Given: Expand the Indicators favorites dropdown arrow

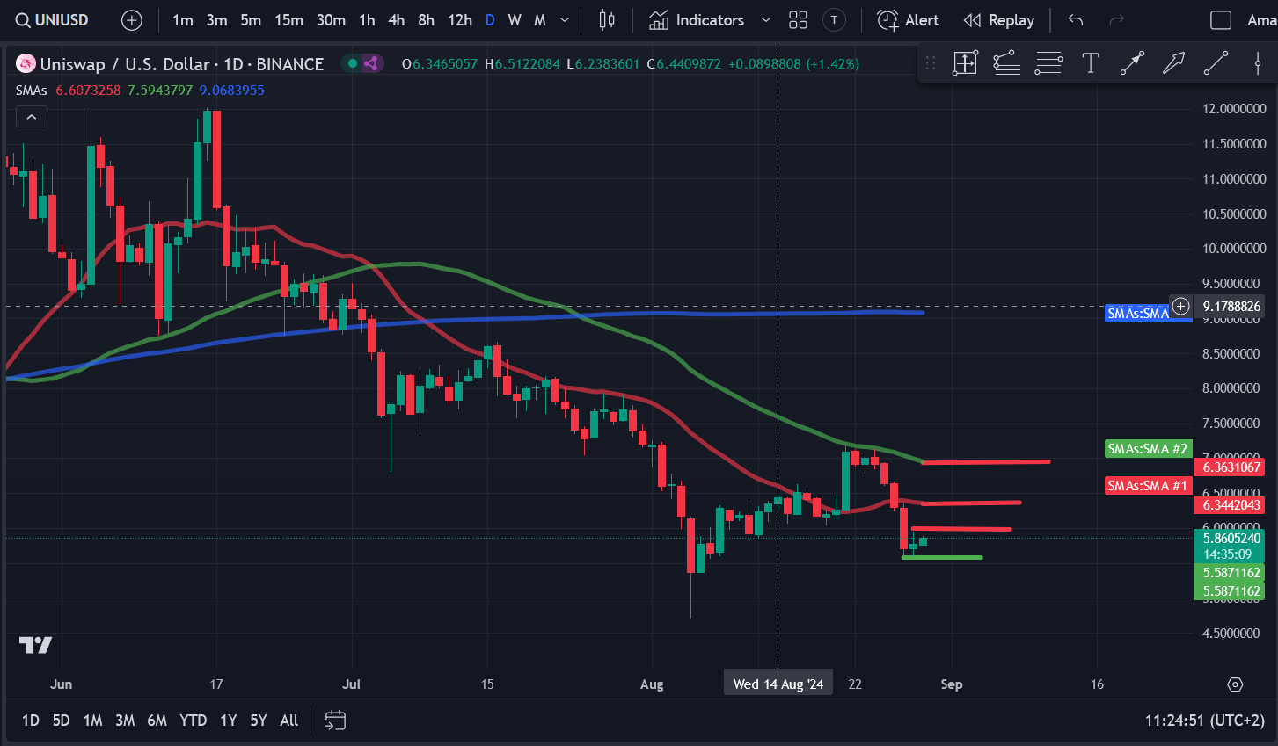Looking at the screenshot, I should coord(765,19).
